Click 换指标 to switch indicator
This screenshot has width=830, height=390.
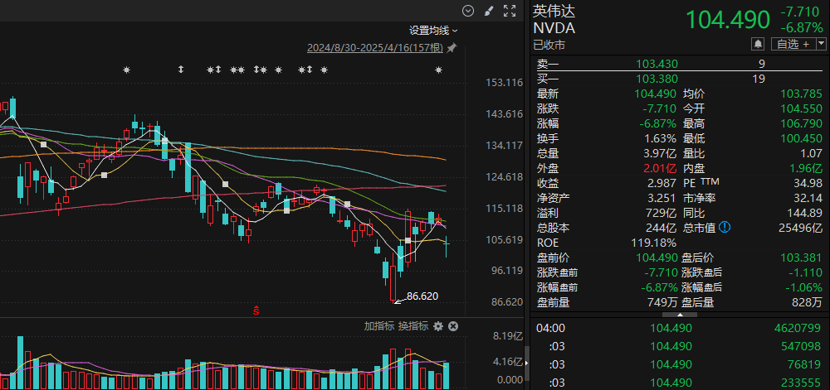pos(413,326)
